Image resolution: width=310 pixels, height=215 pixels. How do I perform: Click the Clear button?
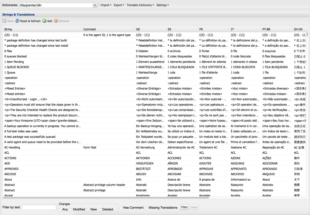[x=194, y=207]
